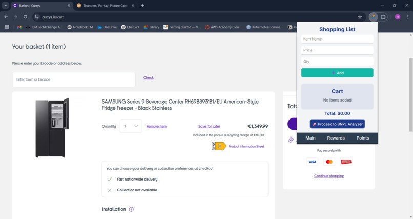The width and height of the screenshot is (413, 219).
Task: Open Chrome three-dot menu
Action: pyautogui.click(x=407, y=17)
